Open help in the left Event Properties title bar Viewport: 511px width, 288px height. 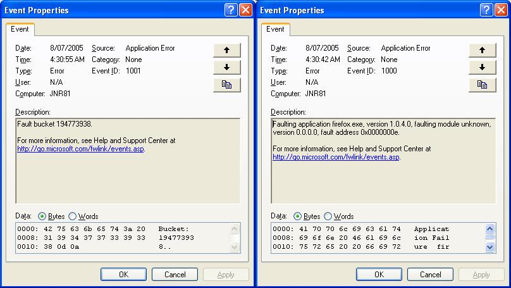click(x=231, y=10)
